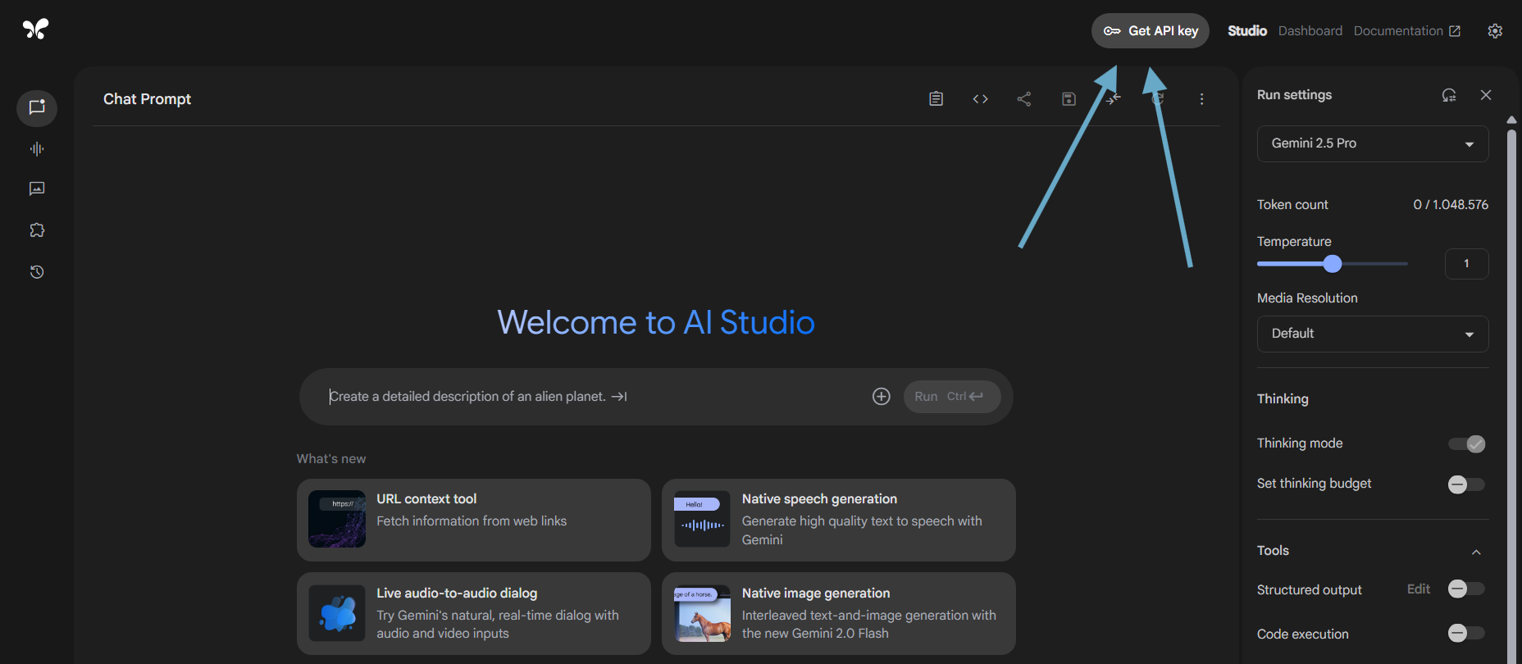Enable Set thinking budget switch

(1466, 484)
